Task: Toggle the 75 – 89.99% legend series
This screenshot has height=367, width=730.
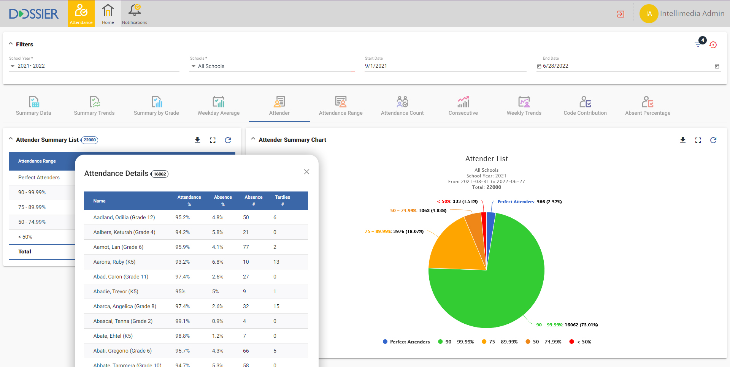Action: [500, 342]
